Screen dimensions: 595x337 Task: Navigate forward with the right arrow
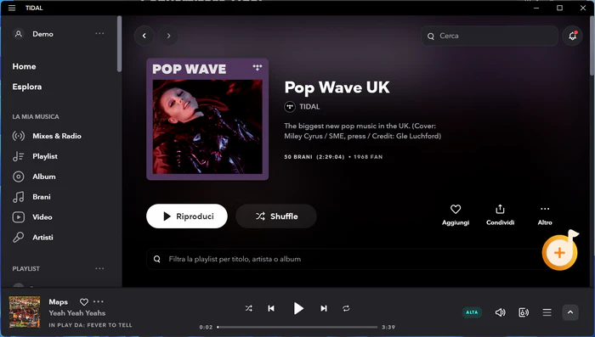(x=168, y=36)
